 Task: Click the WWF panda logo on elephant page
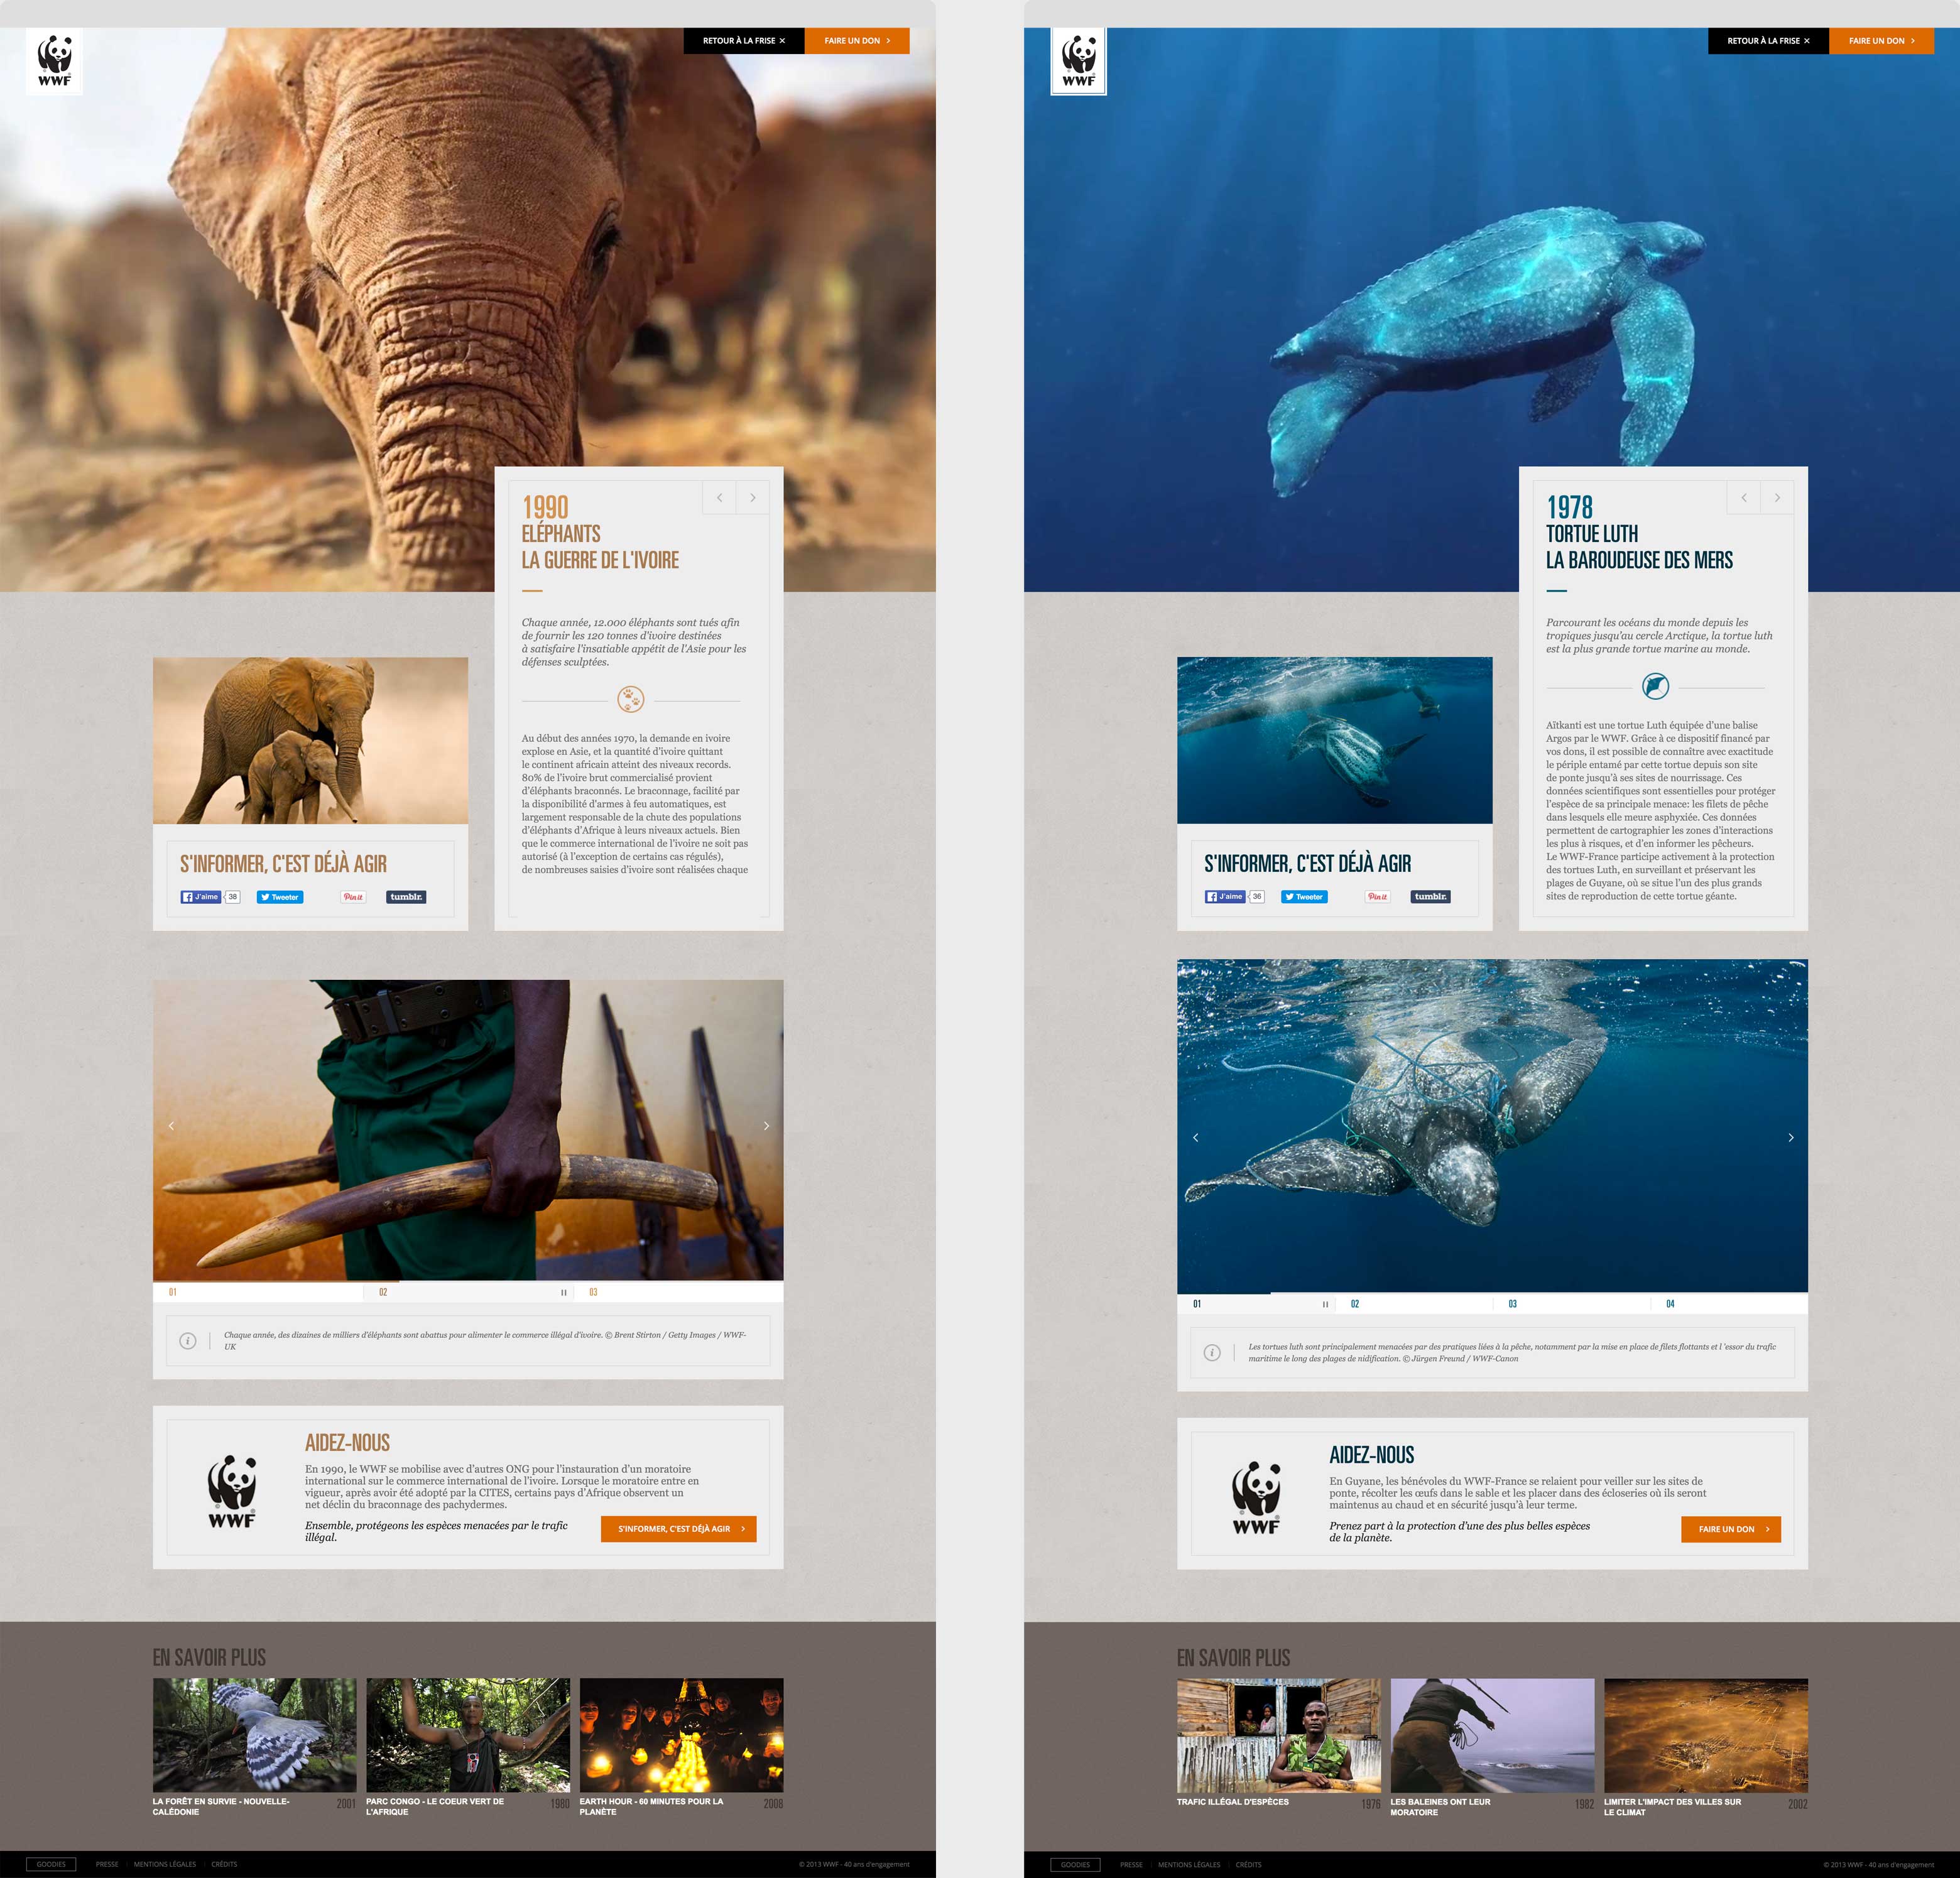coord(54,61)
